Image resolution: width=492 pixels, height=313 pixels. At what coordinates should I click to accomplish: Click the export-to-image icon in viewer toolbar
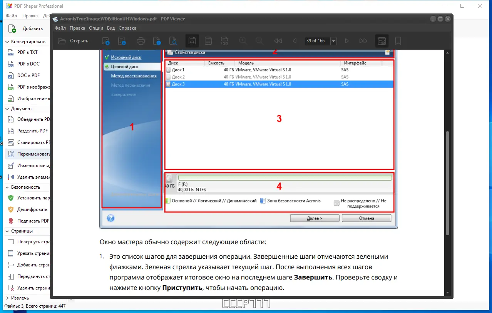pos(106,41)
